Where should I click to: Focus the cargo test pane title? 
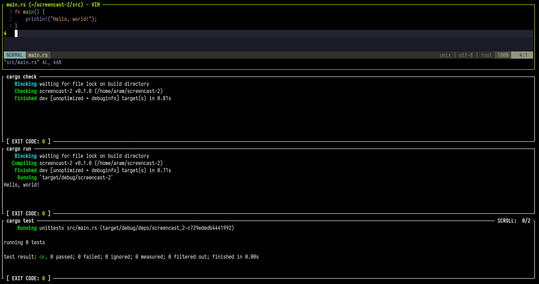click(x=20, y=221)
